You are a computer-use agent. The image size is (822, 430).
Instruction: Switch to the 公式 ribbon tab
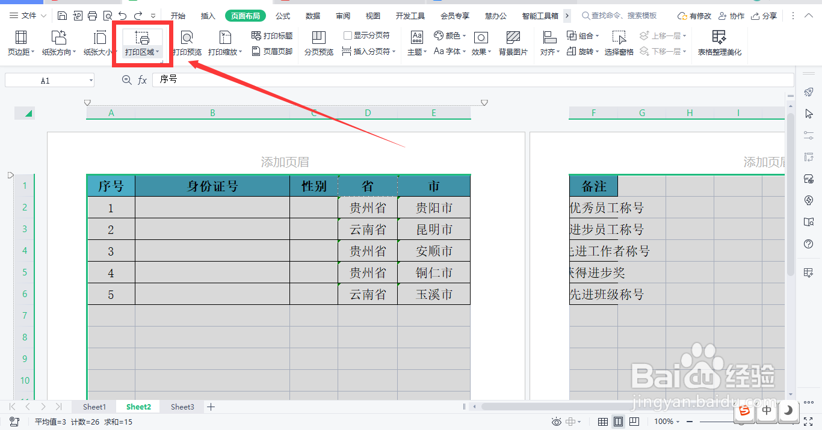point(282,15)
